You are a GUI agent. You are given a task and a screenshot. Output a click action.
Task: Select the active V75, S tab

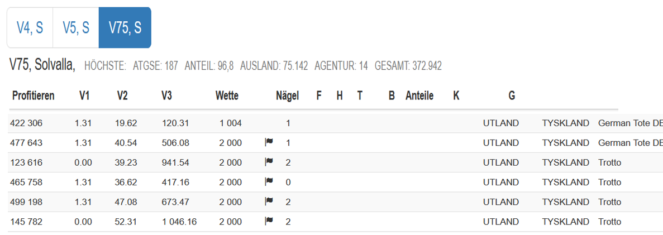click(125, 27)
